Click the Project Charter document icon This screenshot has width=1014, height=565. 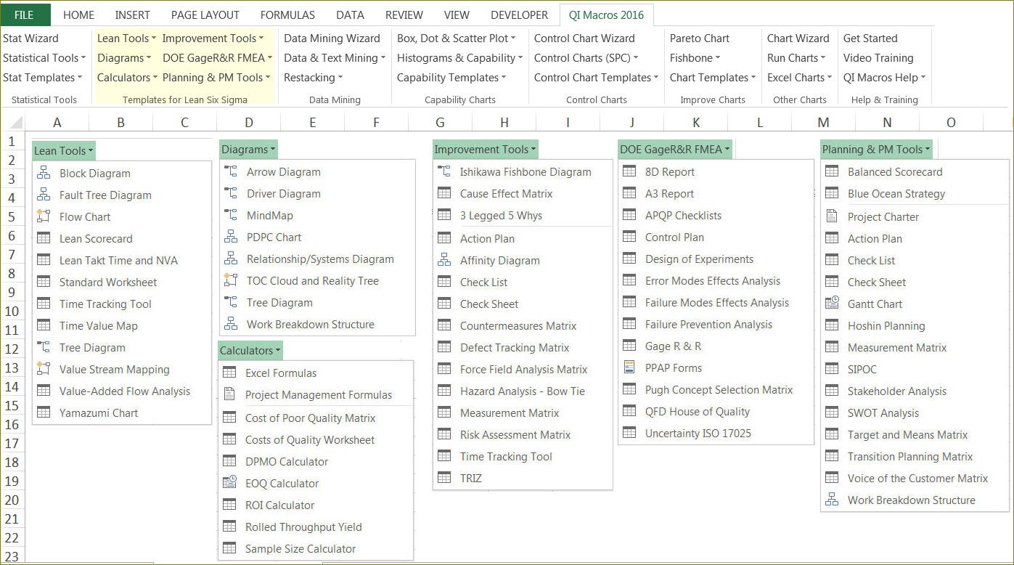pyautogui.click(x=832, y=216)
